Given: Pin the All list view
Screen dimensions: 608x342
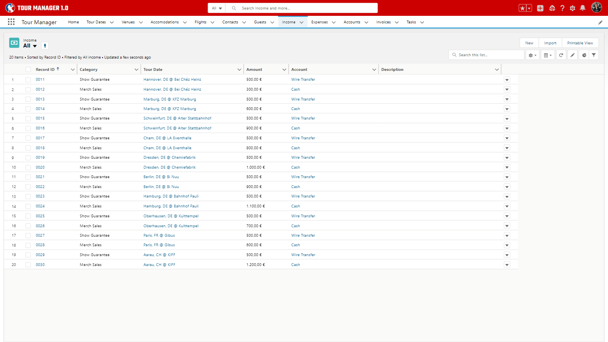Looking at the screenshot, I should pos(45,46).
